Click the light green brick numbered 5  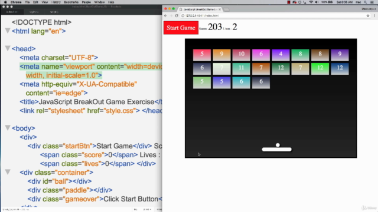202,82
